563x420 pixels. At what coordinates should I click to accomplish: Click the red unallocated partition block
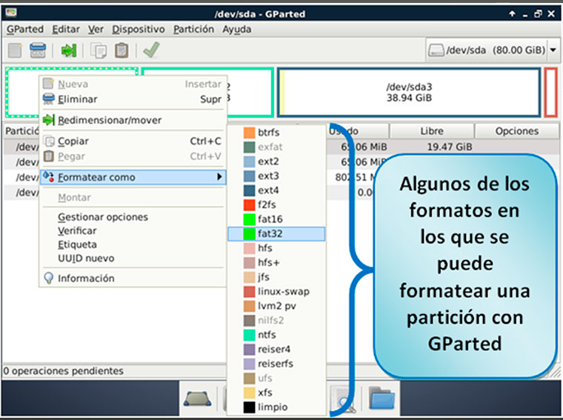coord(551,93)
